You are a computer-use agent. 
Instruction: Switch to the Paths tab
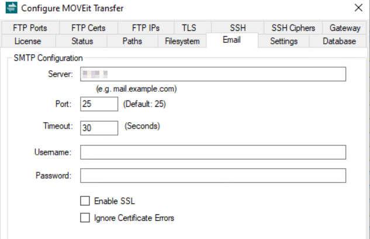(x=132, y=41)
